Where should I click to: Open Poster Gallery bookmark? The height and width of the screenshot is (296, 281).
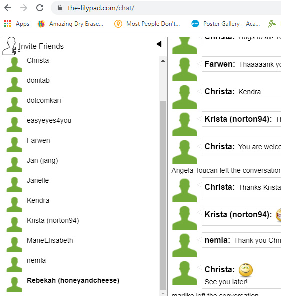[x=226, y=24]
